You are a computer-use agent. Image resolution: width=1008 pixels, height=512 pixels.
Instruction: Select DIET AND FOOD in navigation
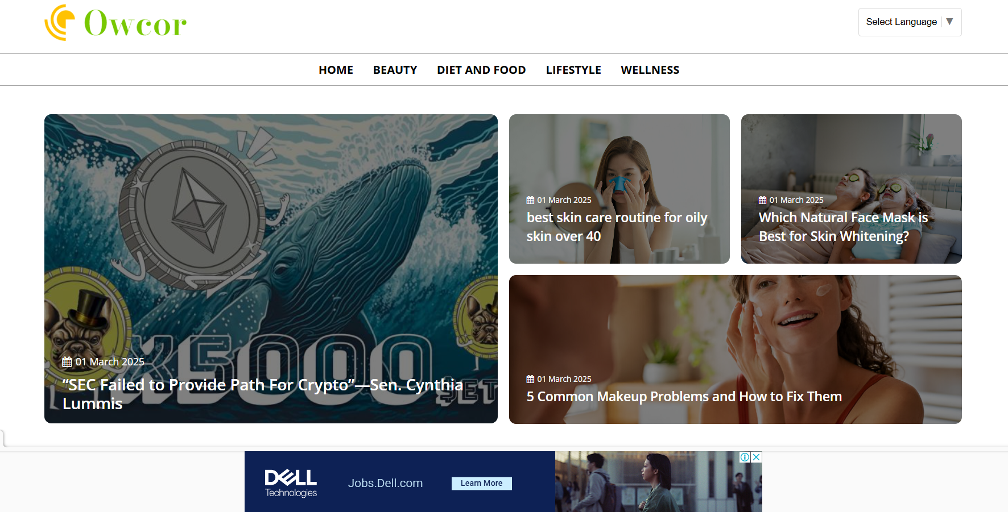(481, 70)
